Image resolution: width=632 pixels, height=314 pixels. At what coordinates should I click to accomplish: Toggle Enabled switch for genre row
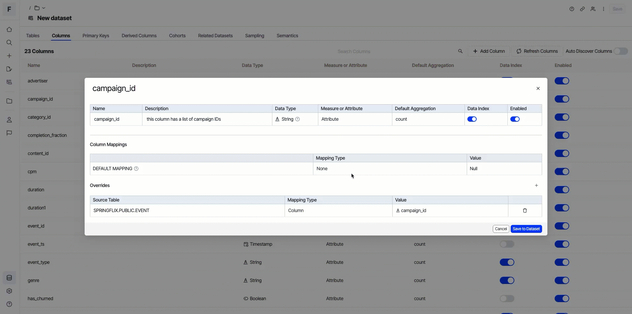click(x=562, y=280)
